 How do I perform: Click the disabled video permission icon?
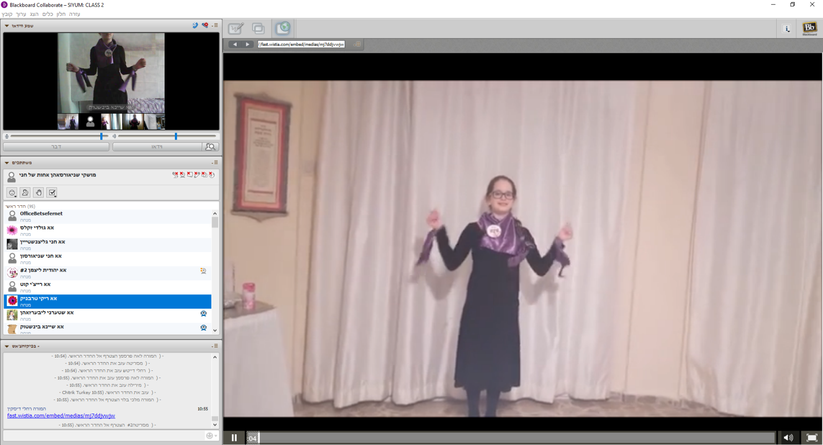[182, 174]
